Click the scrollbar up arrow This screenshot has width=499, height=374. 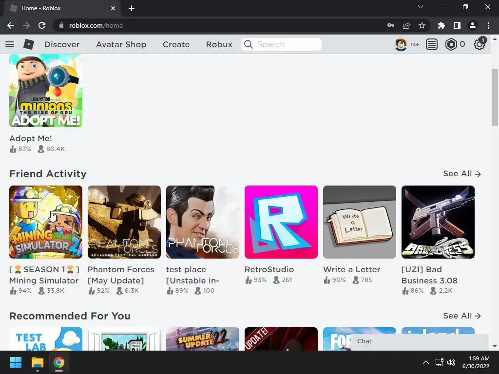[495, 39]
